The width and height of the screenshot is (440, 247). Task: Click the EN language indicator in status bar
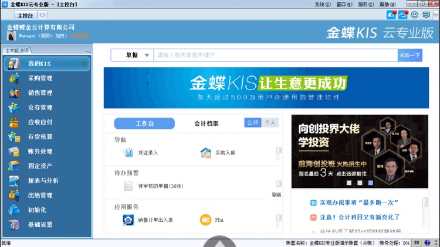tap(417, 243)
